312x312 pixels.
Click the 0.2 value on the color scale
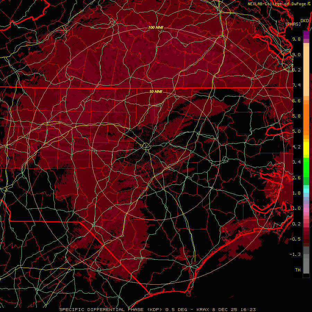(x=296, y=224)
